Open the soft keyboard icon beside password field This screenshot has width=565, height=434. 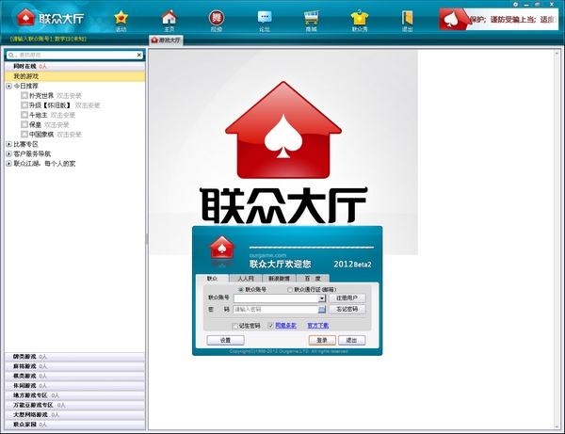(322, 310)
